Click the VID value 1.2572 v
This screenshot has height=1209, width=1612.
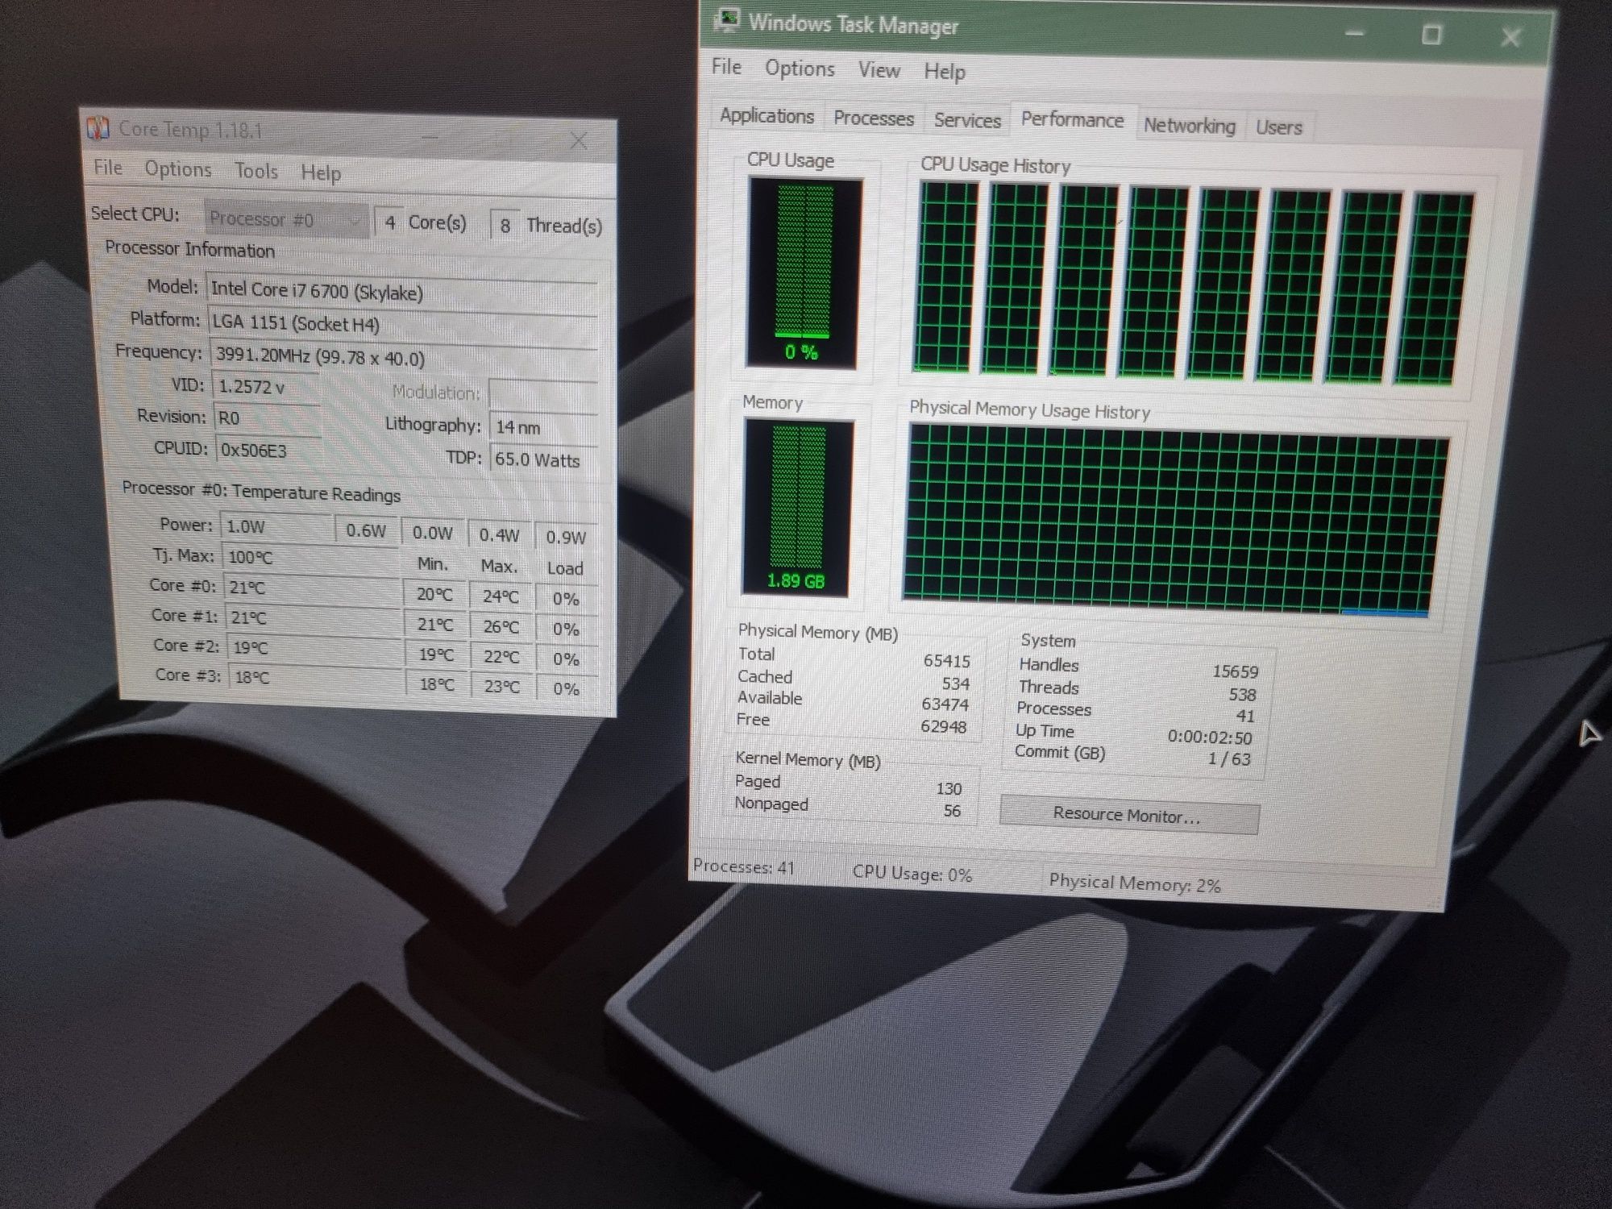pyautogui.click(x=265, y=387)
